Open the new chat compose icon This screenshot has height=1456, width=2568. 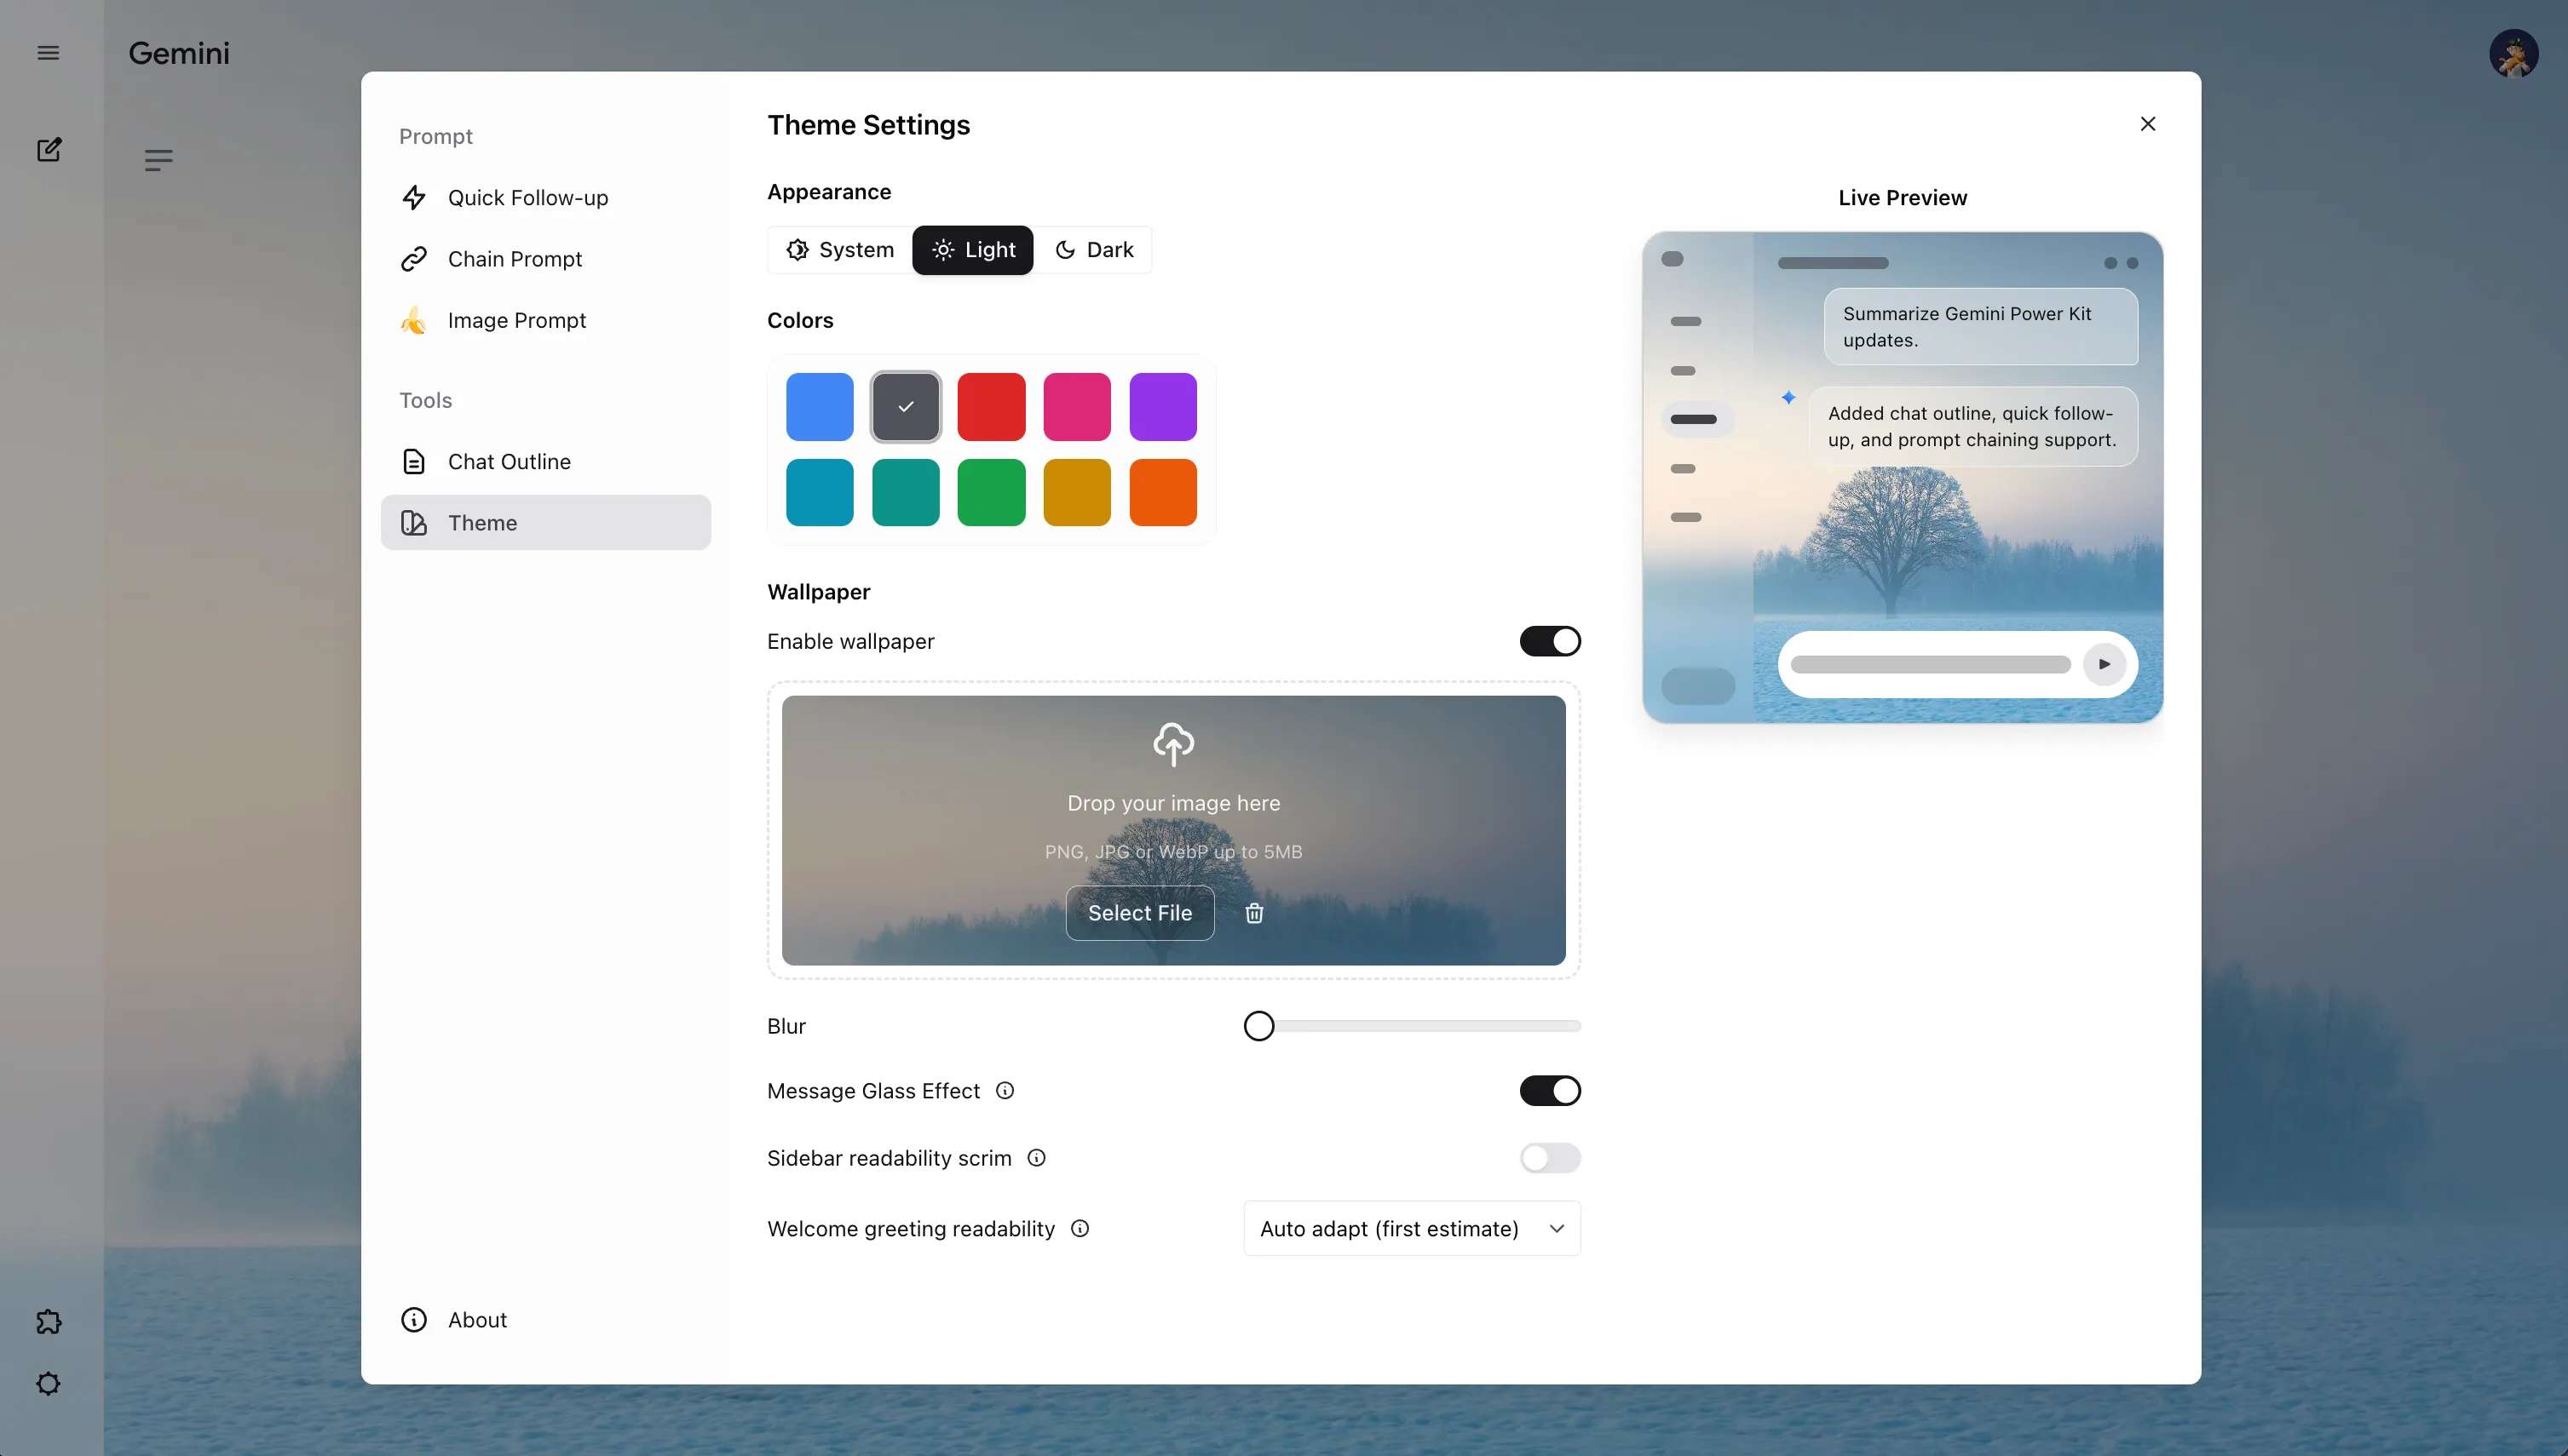(x=48, y=149)
